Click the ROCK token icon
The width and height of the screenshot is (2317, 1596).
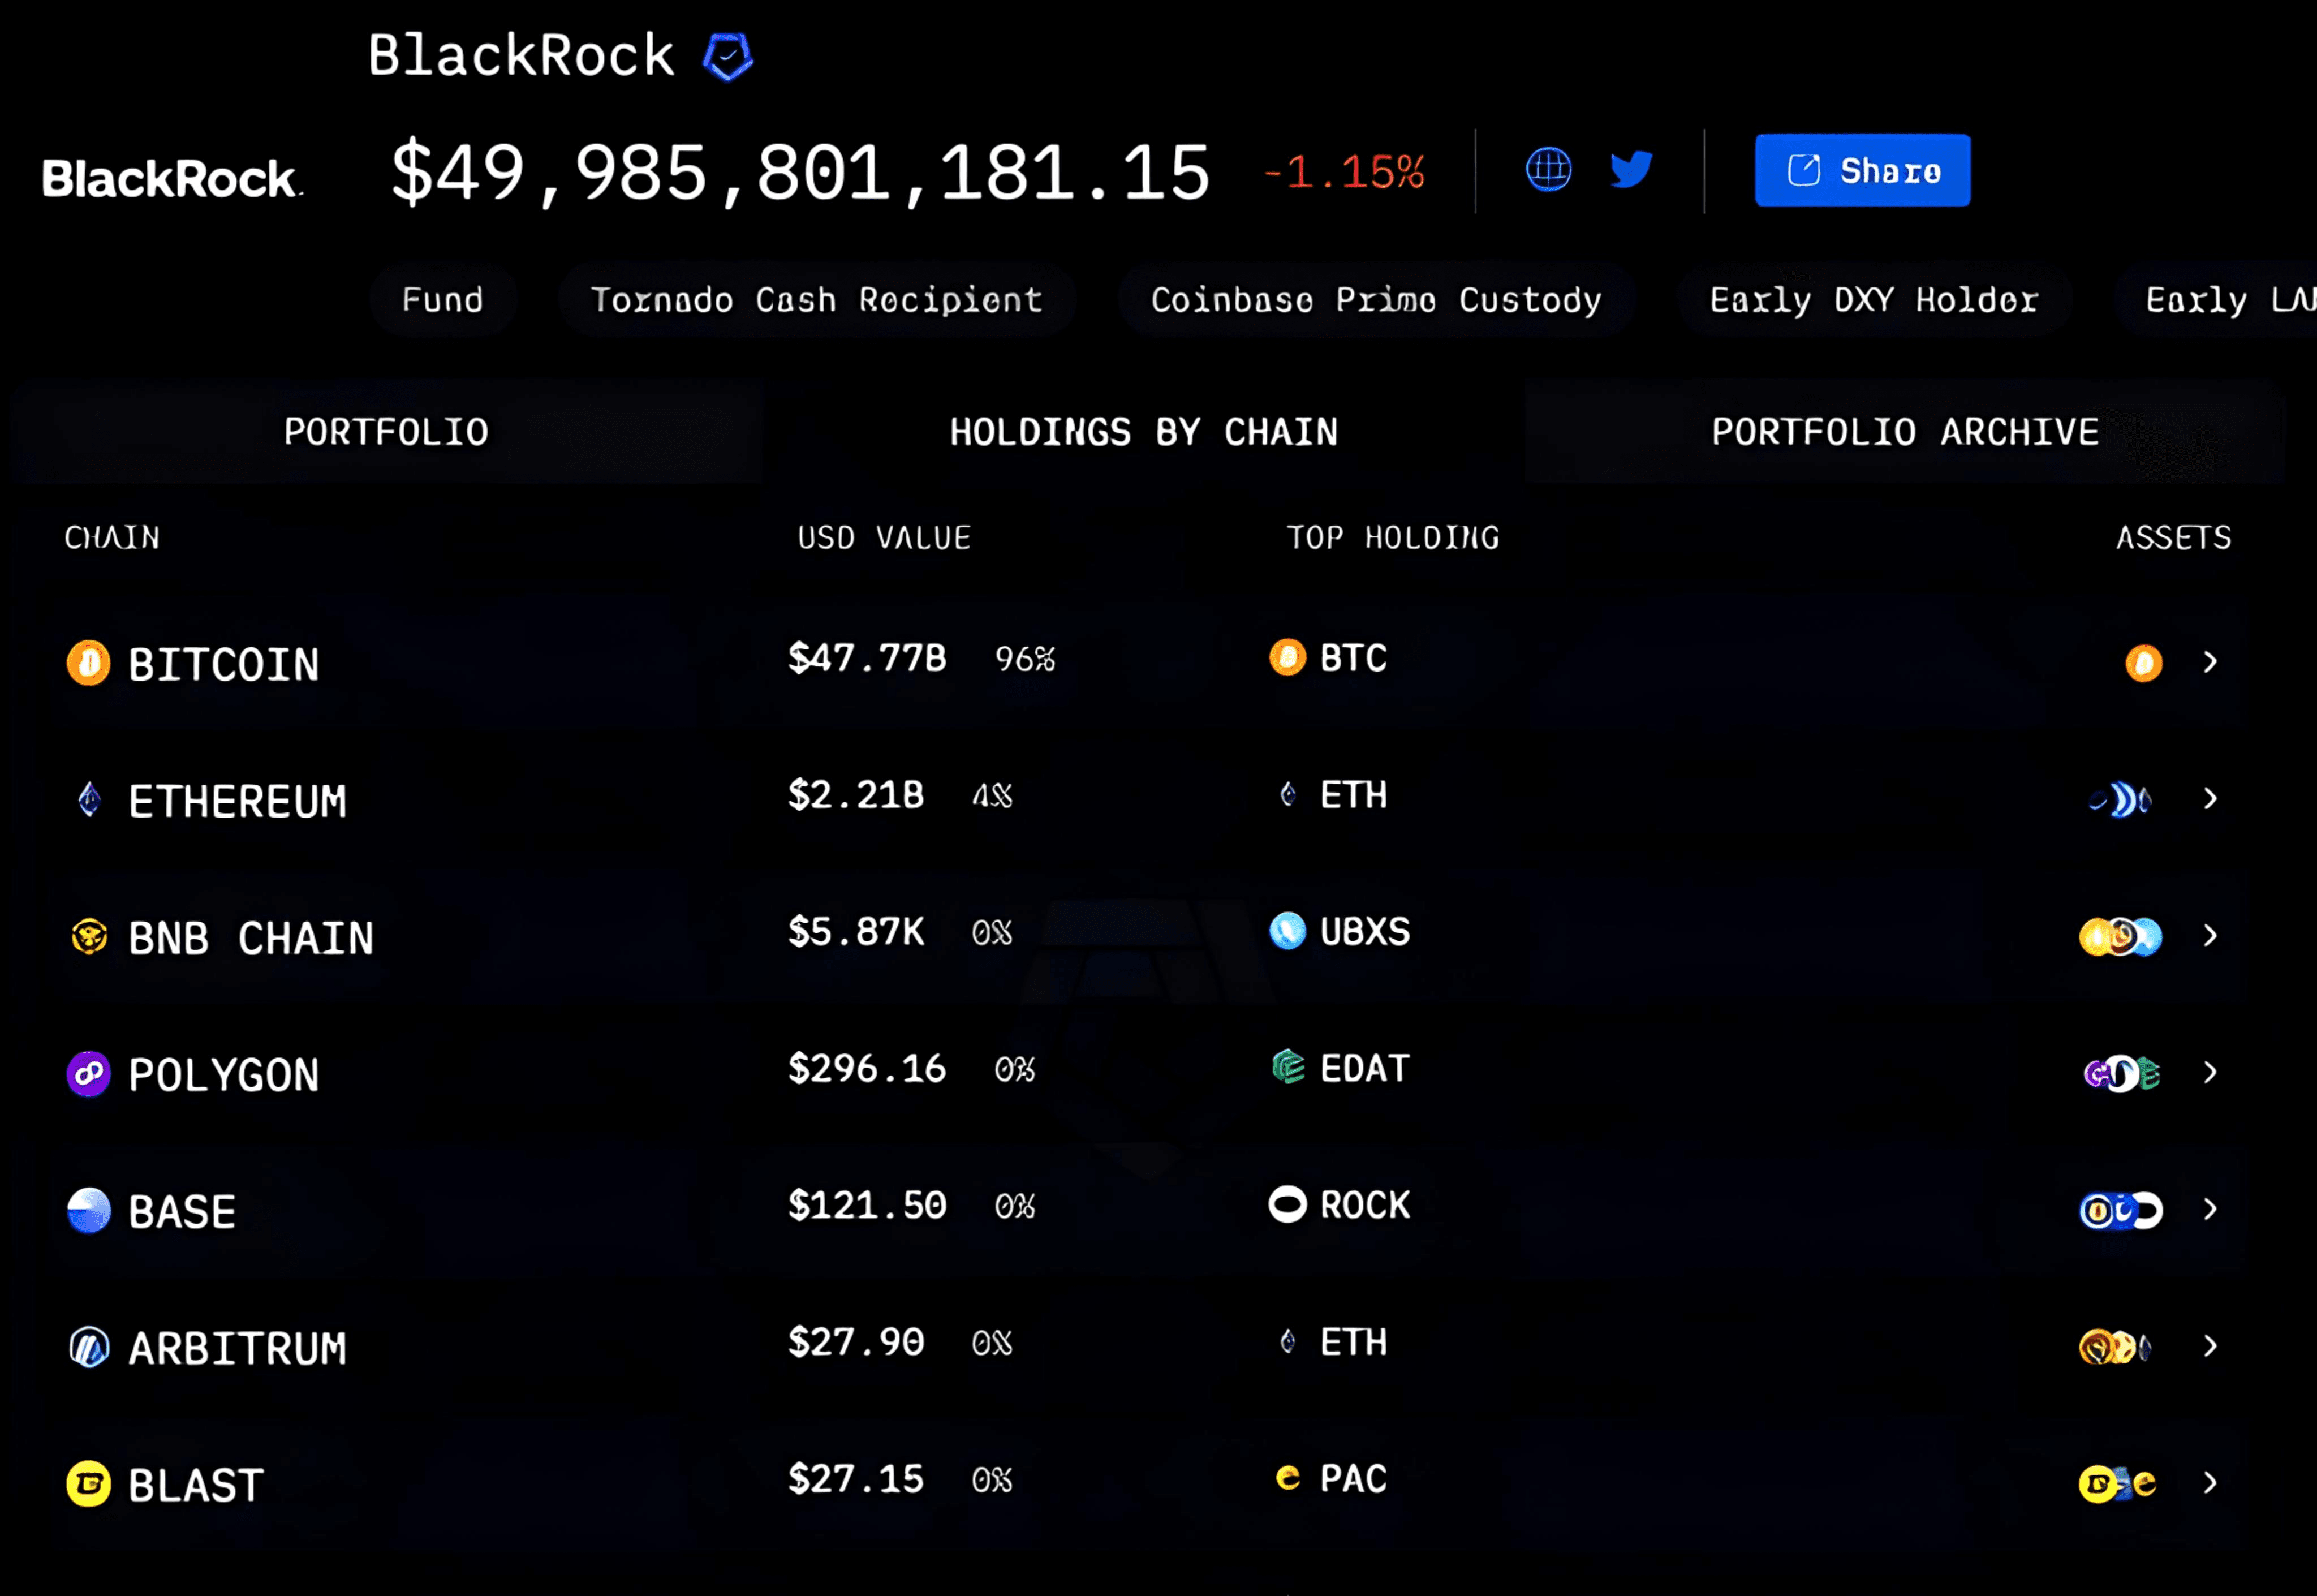[x=1287, y=1204]
